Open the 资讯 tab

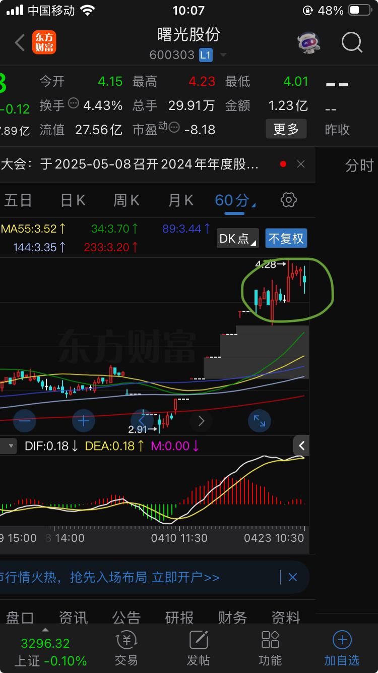click(x=73, y=617)
